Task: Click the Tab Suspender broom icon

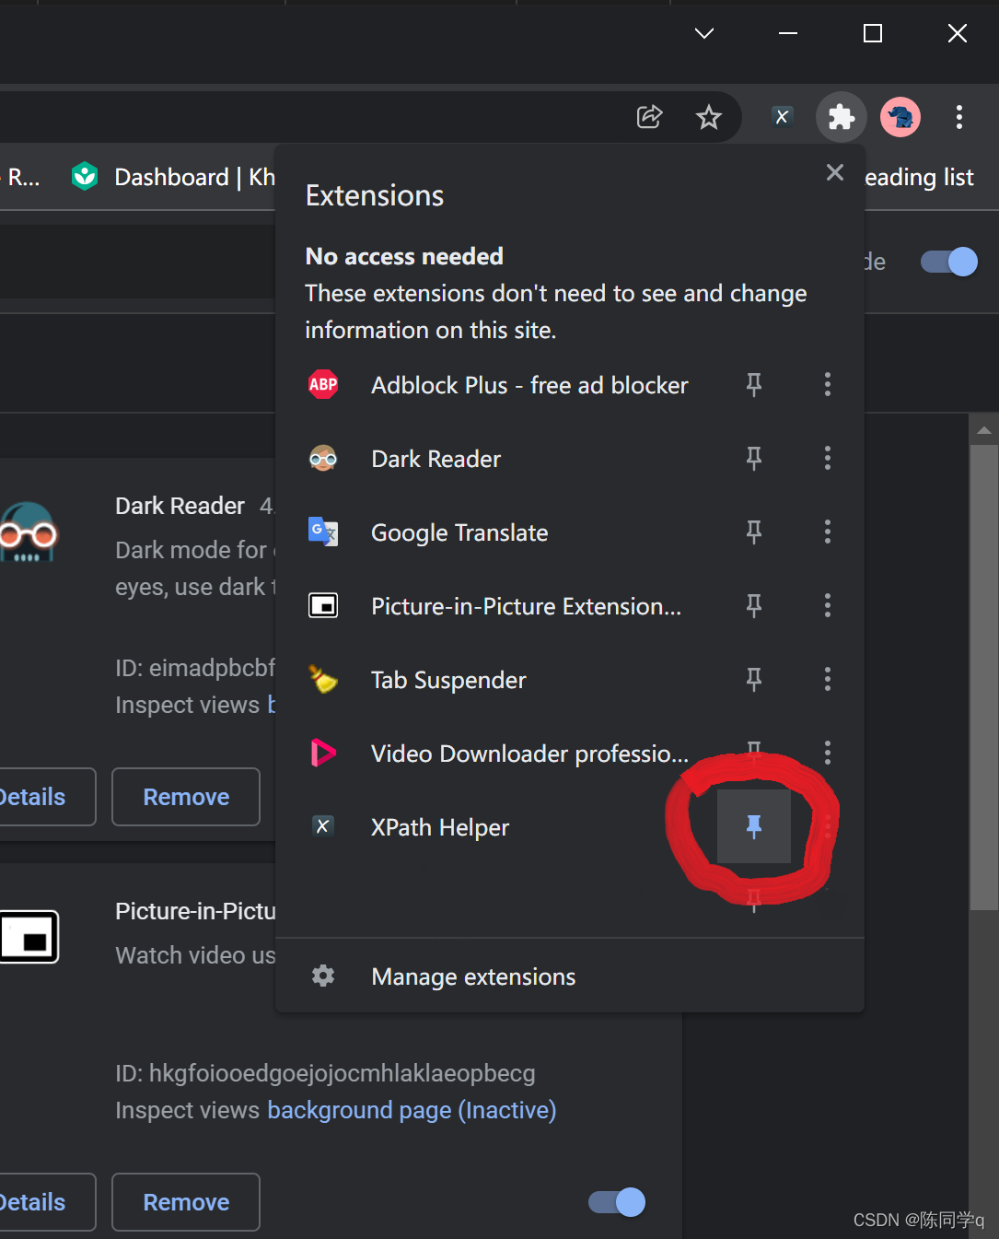Action: [x=323, y=679]
